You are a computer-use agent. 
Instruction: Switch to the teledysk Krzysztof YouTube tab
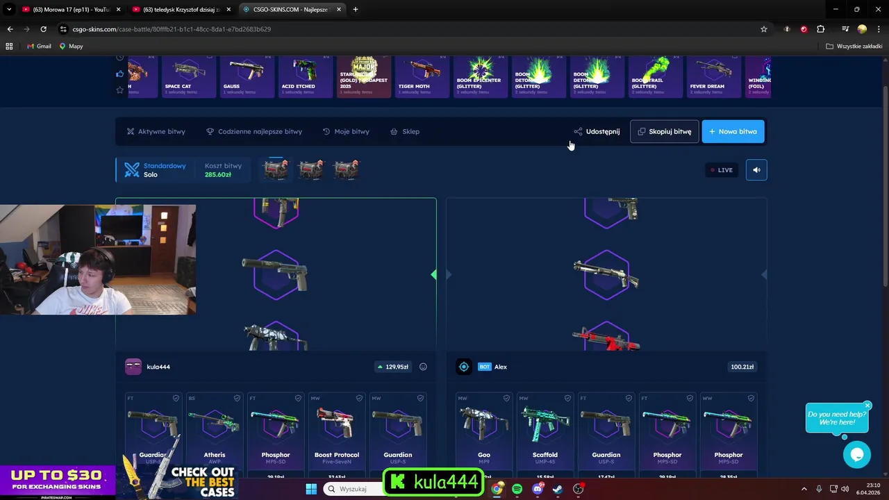pyautogui.click(x=182, y=10)
